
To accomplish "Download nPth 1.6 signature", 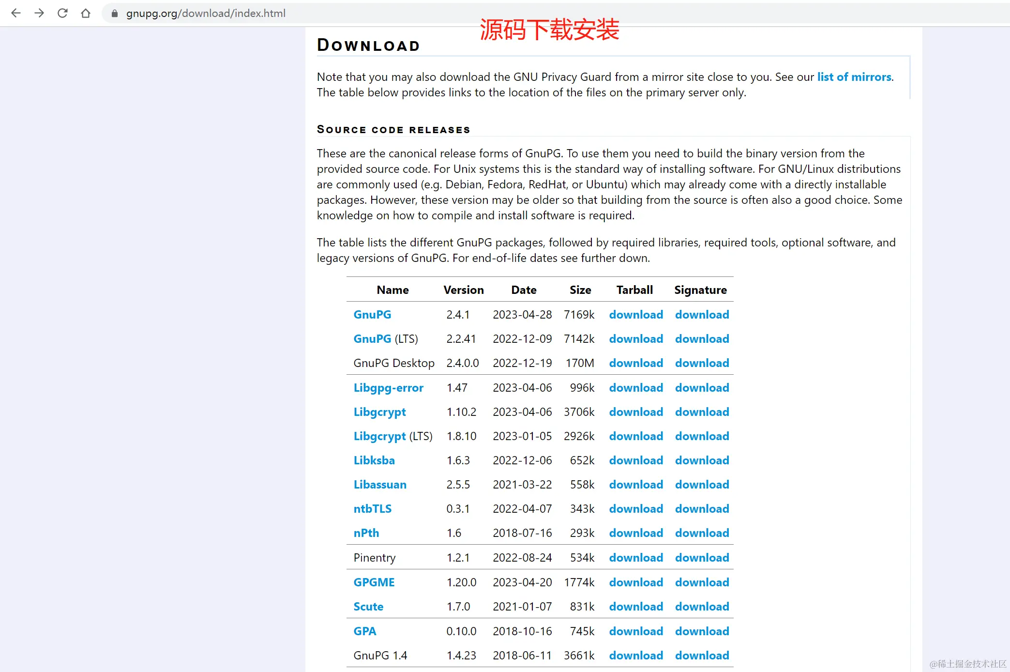I will click(x=702, y=533).
